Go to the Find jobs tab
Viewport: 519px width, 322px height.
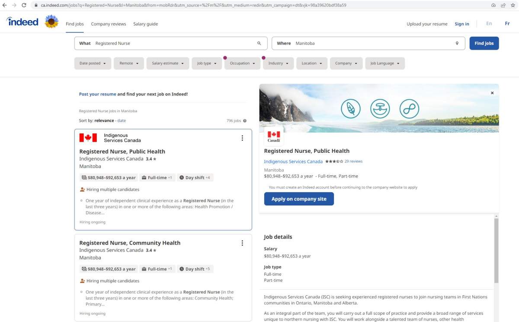[x=75, y=24]
